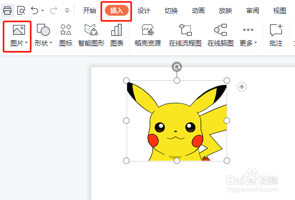Screen dimensions: 295x200
Task: Click the Print icon in quick toolbar
Action: [8, 10]
